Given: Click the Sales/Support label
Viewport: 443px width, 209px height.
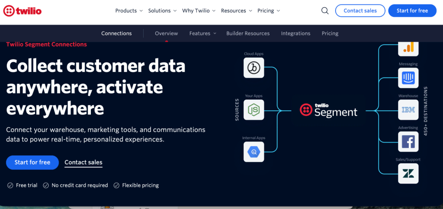Looking at the screenshot, I should [408, 159].
